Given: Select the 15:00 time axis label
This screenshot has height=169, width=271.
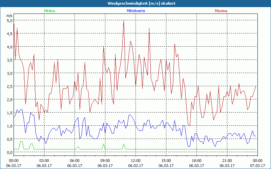Looking at the screenshot, I should point(166,161).
